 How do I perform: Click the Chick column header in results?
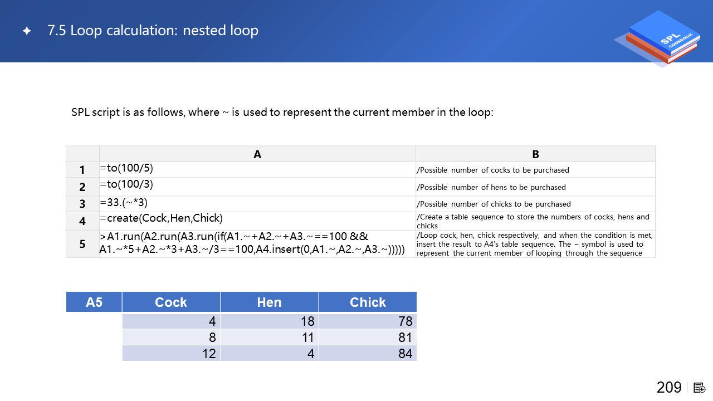[x=368, y=302]
